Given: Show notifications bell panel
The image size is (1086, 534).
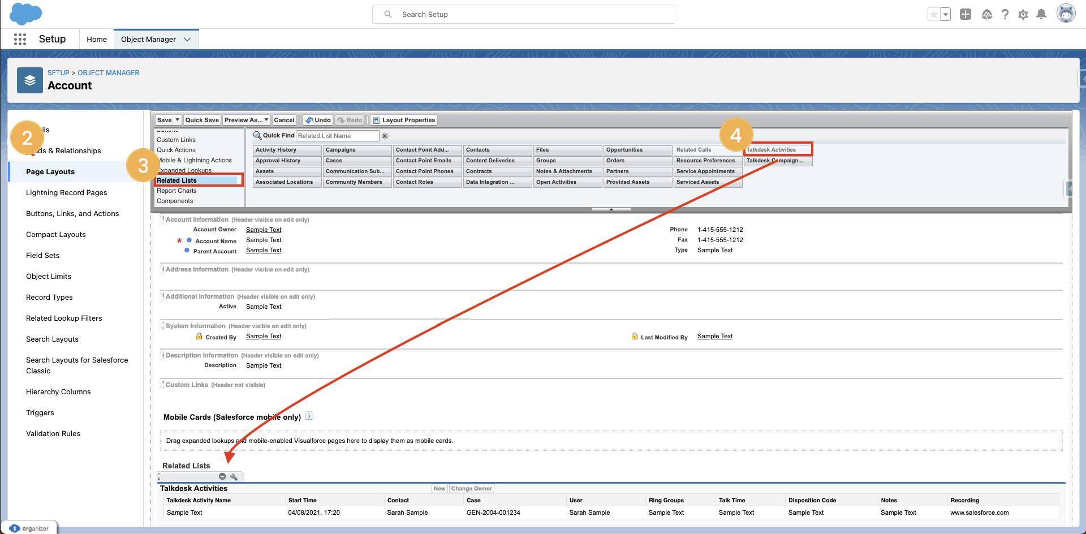Looking at the screenshot, I should pyautogui.click(x=1041, y=14).
